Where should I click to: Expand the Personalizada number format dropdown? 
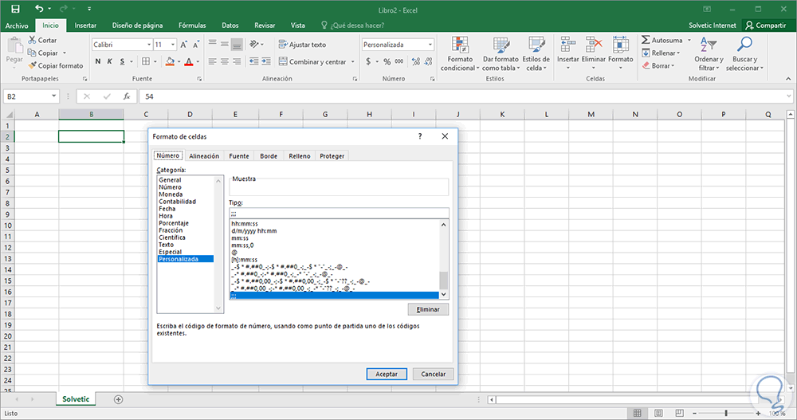point(430,45)
